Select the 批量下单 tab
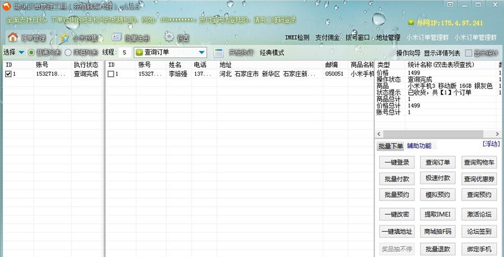The height and width of the screenshot is (257, 504). point(390,146)
